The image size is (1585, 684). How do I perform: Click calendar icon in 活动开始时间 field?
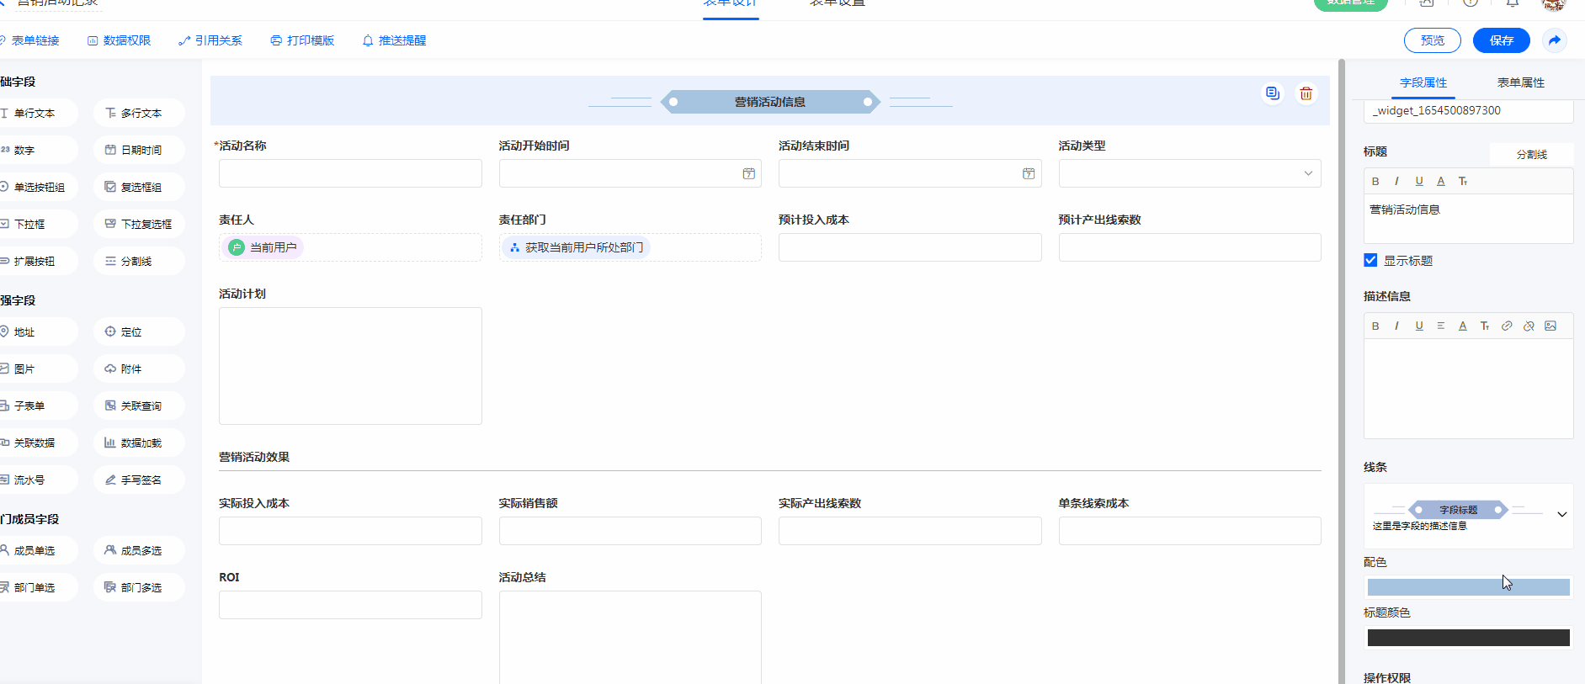pos(748,173)
